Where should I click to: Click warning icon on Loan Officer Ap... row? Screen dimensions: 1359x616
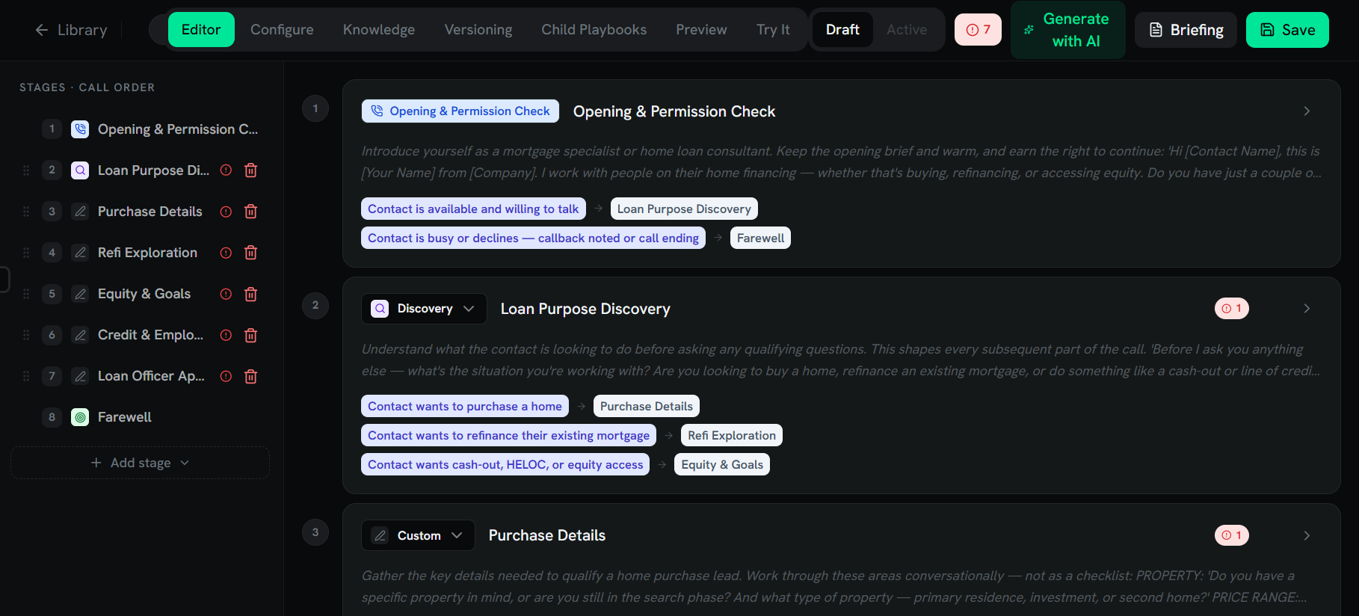click(226, 376)
